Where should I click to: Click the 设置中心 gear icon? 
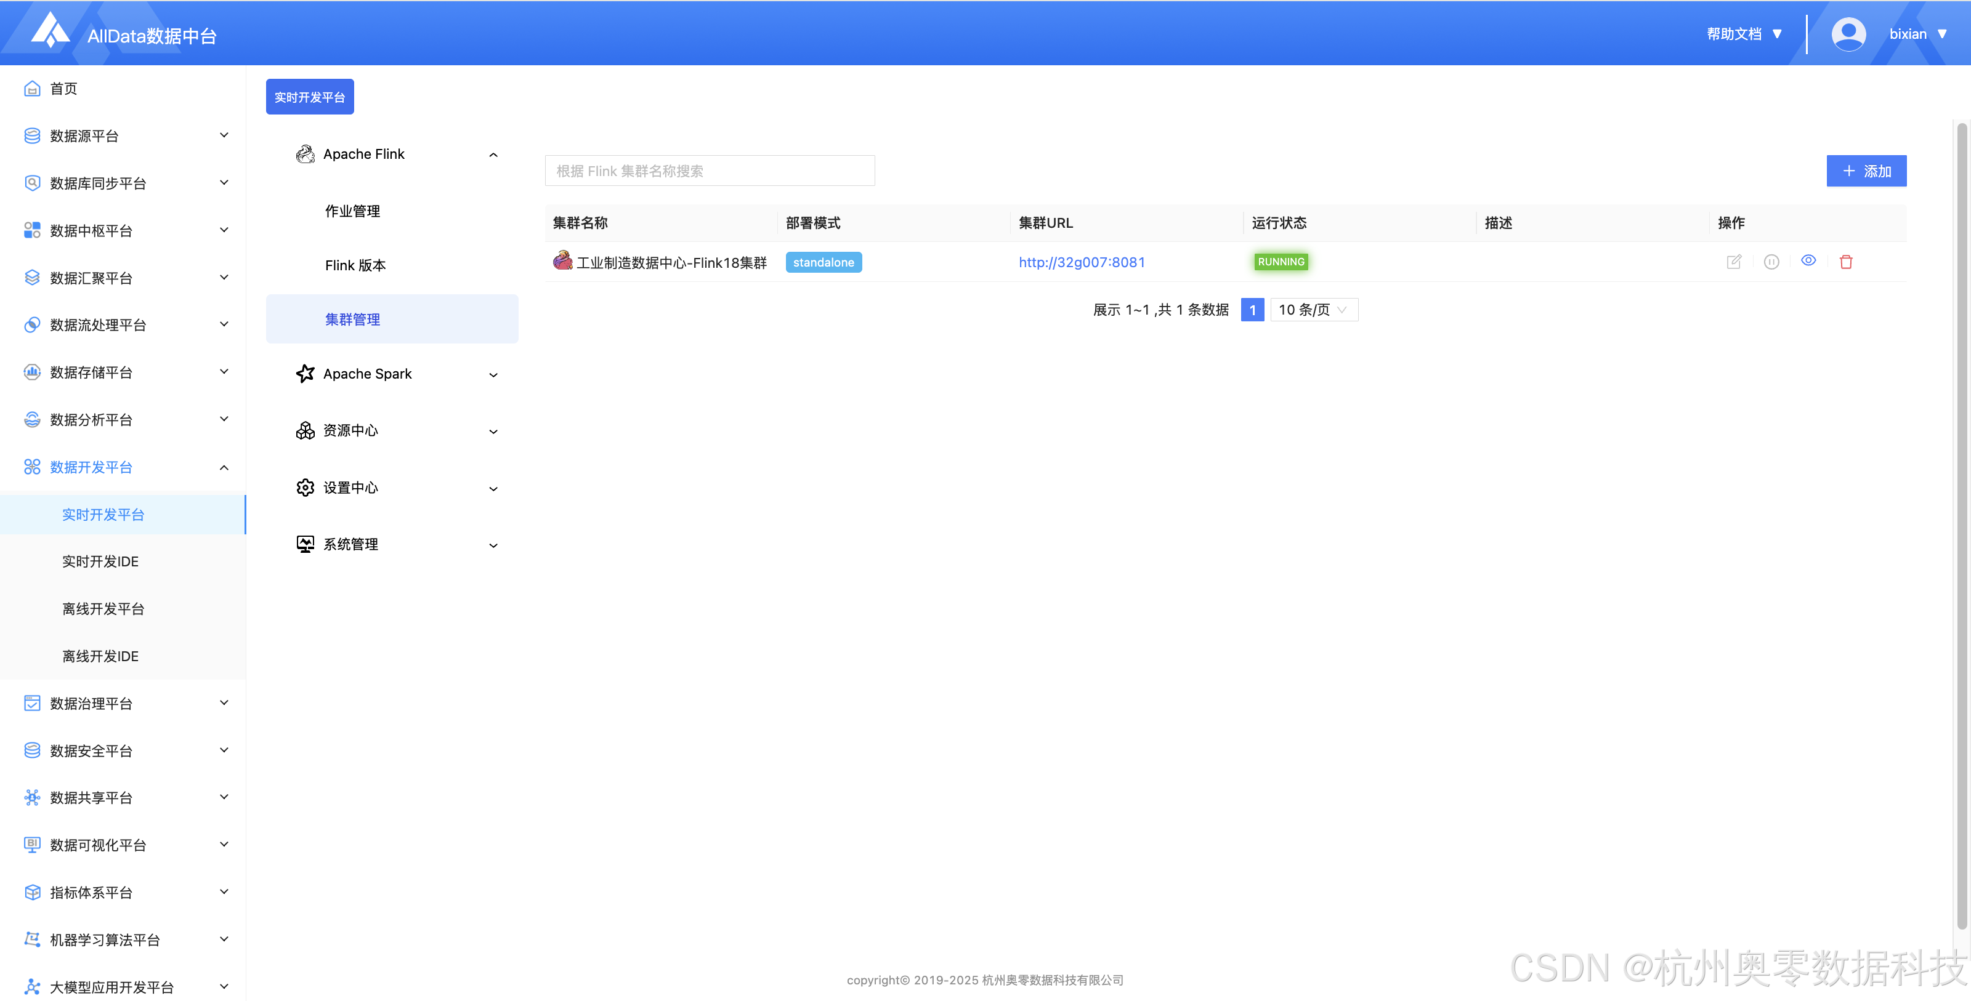[306, 488]
